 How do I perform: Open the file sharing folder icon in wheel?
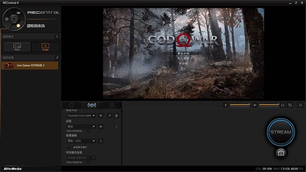point(18,13)
